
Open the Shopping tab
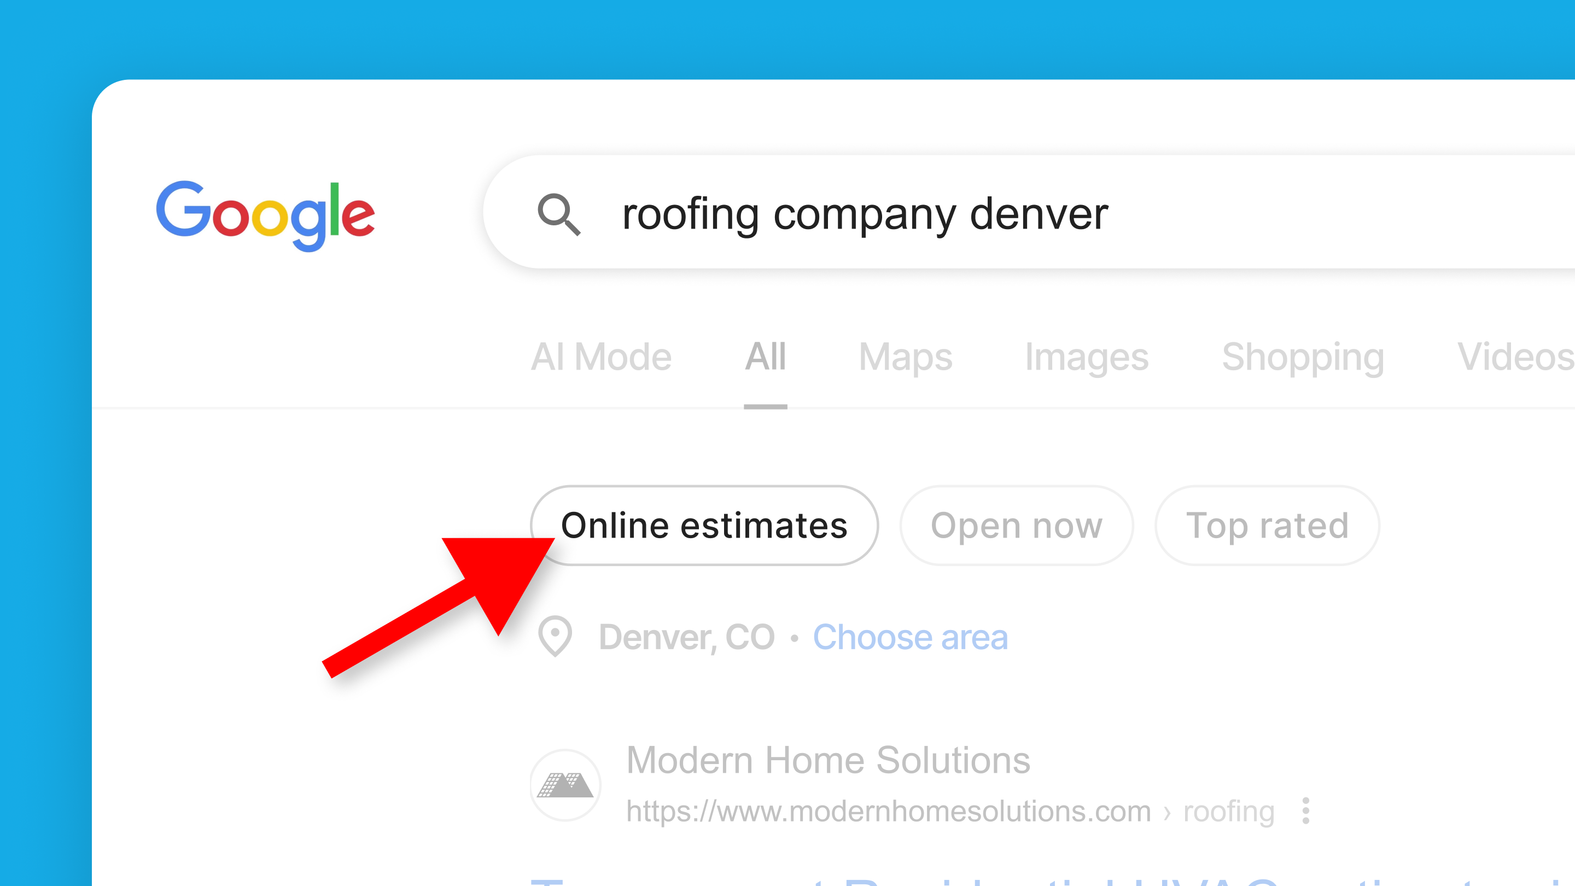(1303, 357)
